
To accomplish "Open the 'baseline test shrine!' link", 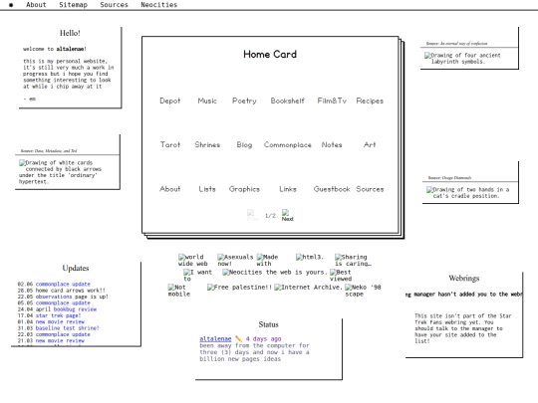I will 68,328.
